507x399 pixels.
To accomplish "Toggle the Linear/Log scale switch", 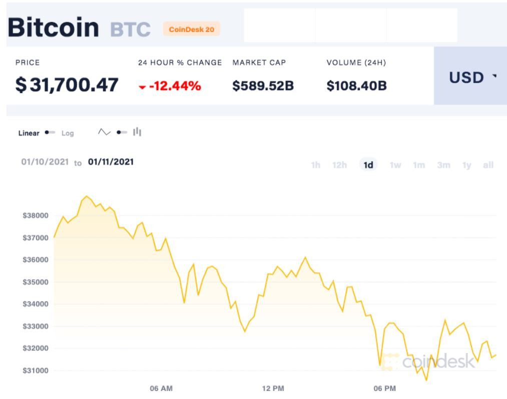I will pyautogui.click(x=50, y=133).
